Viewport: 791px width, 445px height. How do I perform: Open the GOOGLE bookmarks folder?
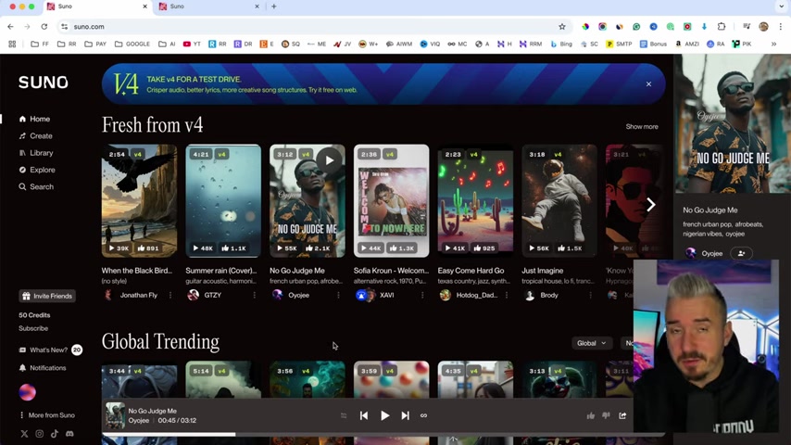click(x=132, y=44)
